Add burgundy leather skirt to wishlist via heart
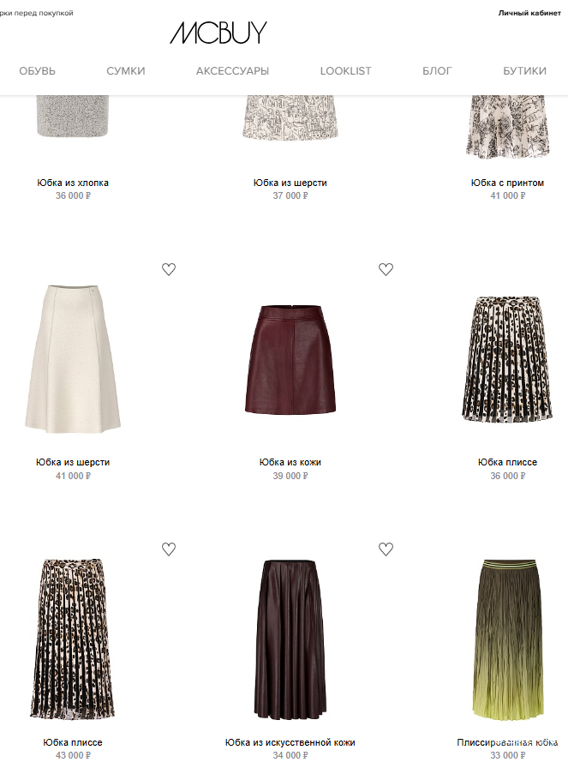Screen dimensions: 568x768 click(x=386, y=269)
